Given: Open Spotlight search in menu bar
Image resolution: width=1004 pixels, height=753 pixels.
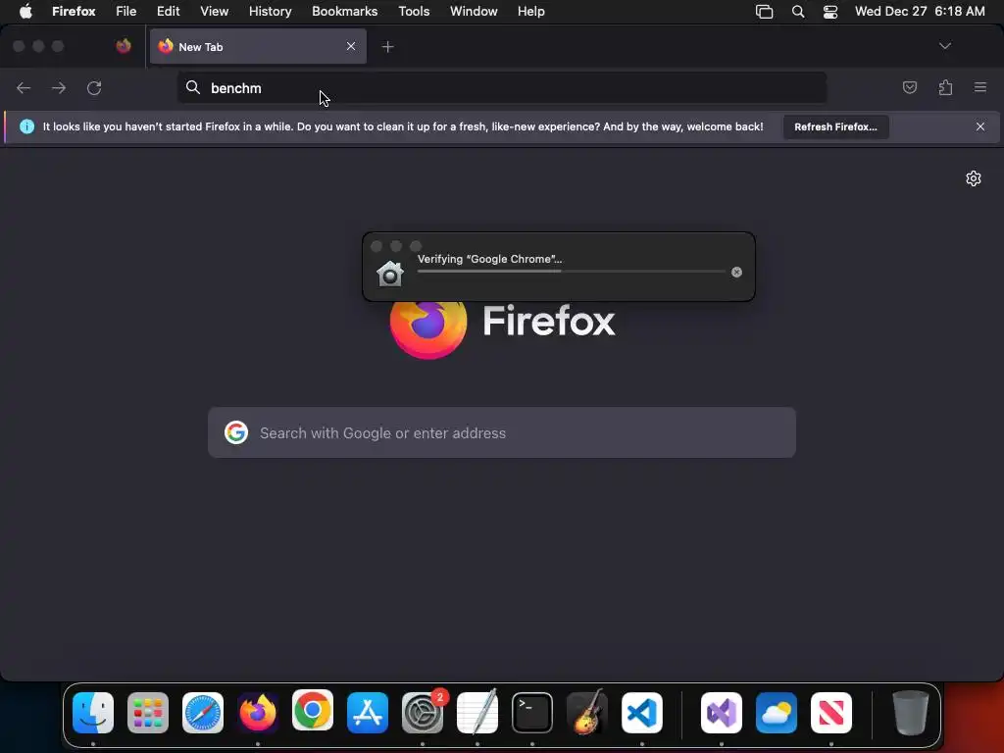Looking at the screenshot, I should coord(798,12).
